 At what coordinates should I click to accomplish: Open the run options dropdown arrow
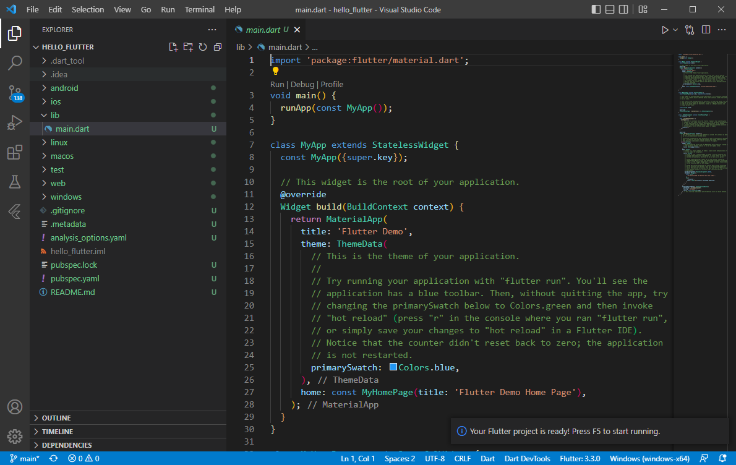click(x=675, y=30)
